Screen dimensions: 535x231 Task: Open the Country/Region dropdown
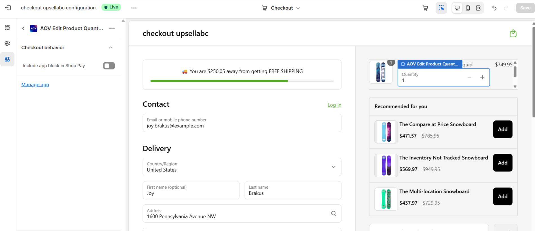242,167
